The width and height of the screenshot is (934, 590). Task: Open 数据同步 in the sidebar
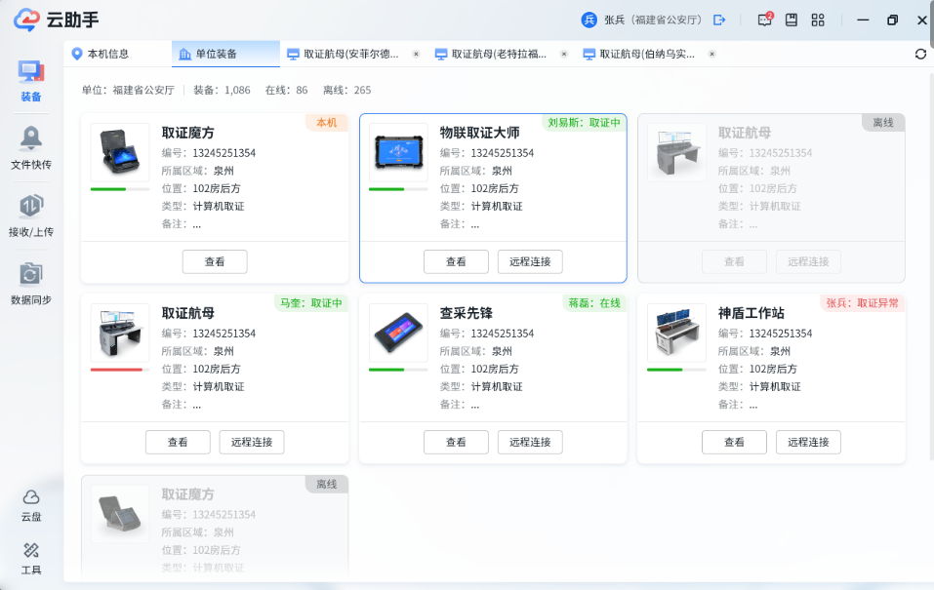(31, 283)
